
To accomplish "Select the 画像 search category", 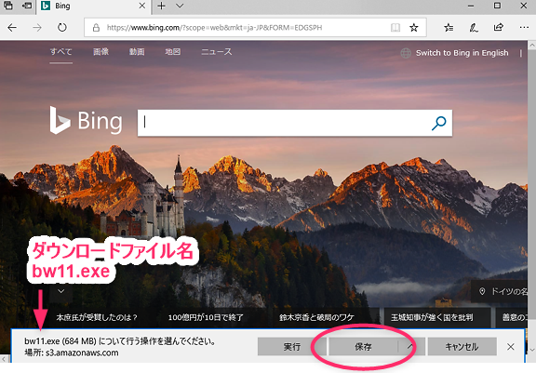I will [x=100, y=52].
